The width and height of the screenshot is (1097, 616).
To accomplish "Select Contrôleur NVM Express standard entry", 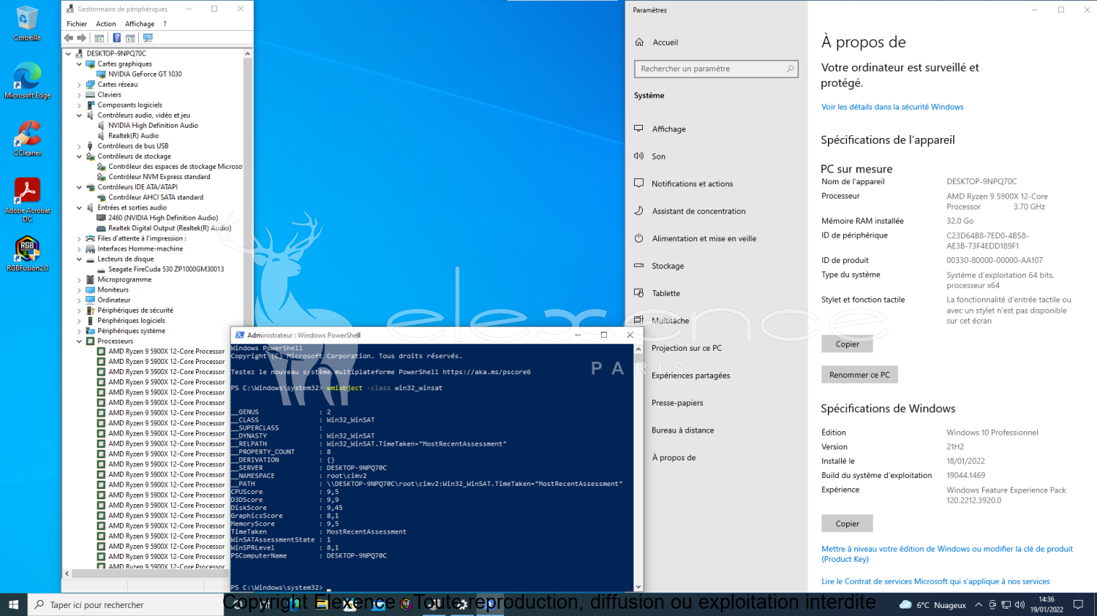I will click(x=159, y=177).
